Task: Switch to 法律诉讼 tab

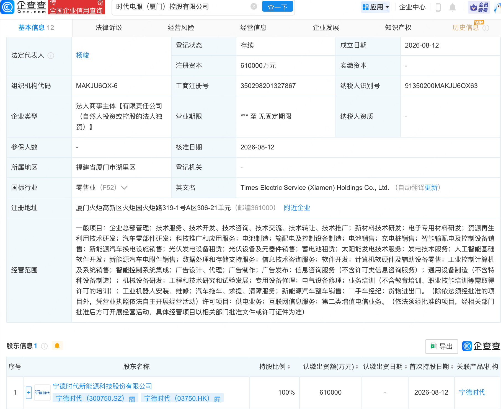Action: point(109,28)
